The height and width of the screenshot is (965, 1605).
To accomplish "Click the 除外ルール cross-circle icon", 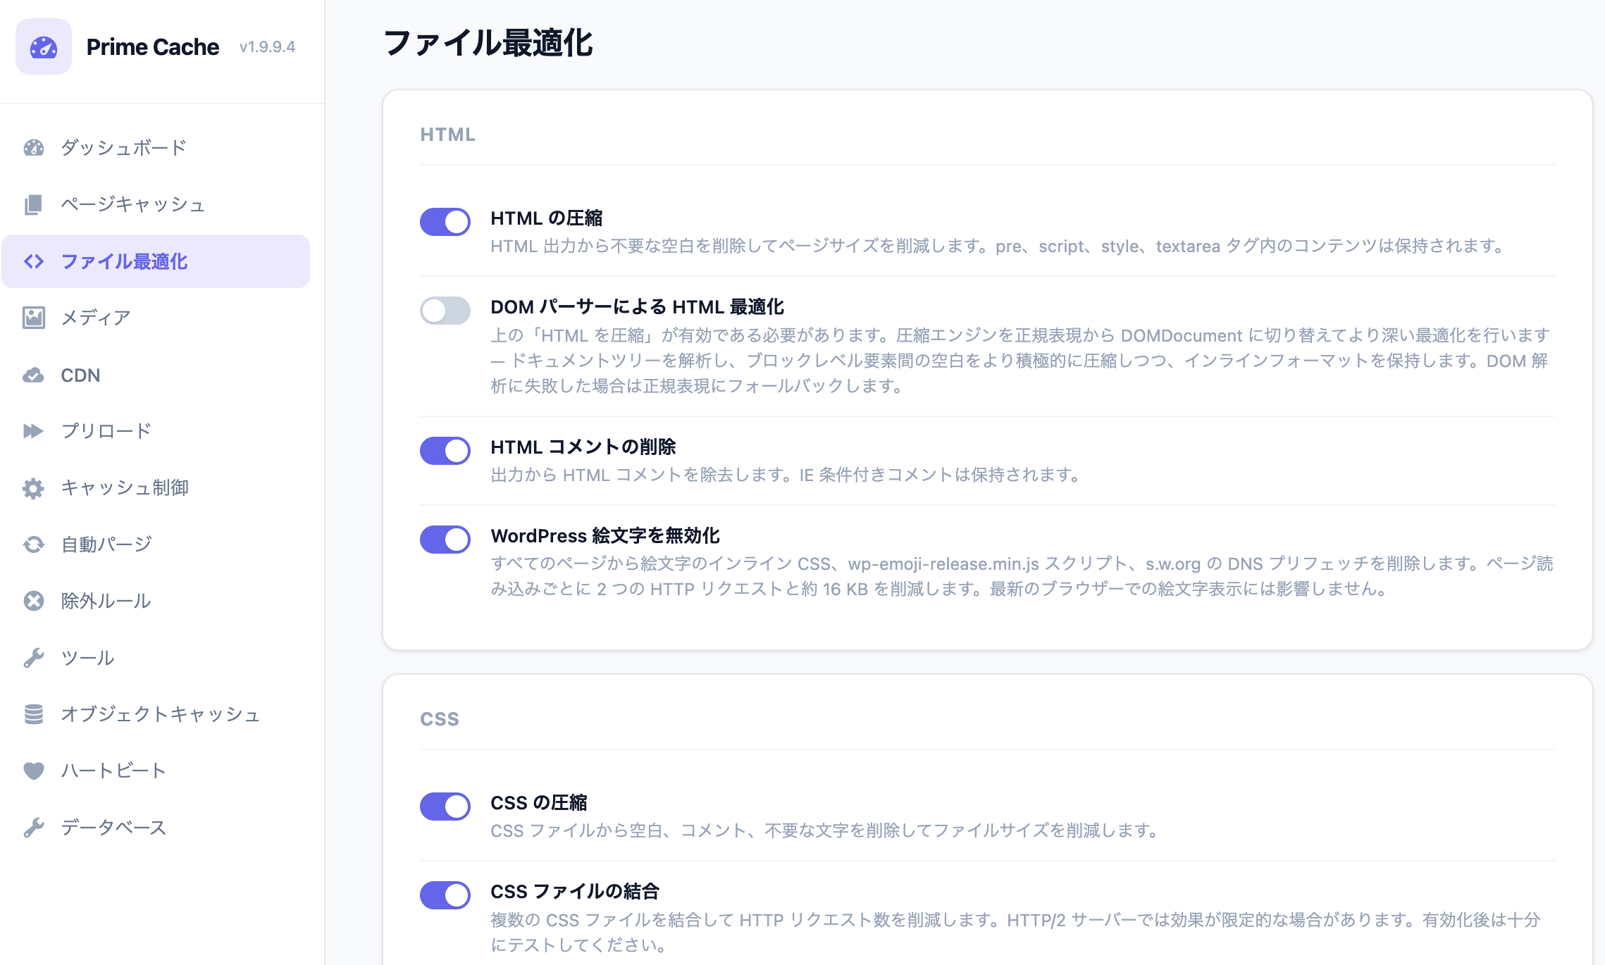I will [x=33, y=601].
